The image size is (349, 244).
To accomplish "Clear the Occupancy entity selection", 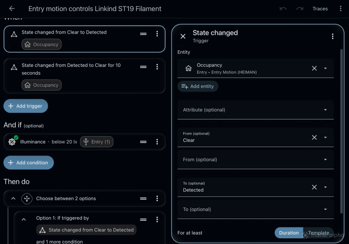I will pyautogui.click(x=314, y=68).
